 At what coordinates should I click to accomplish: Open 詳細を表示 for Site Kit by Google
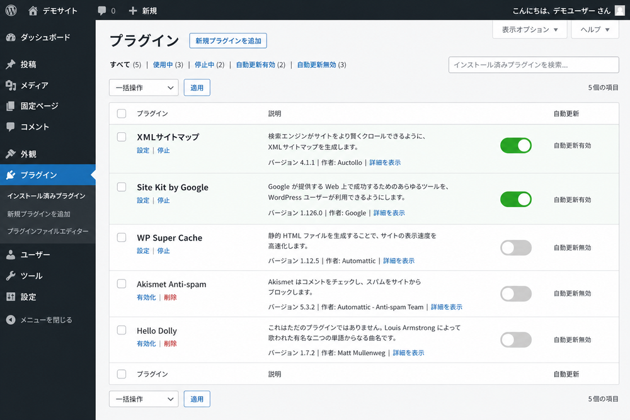coord(389,213)
